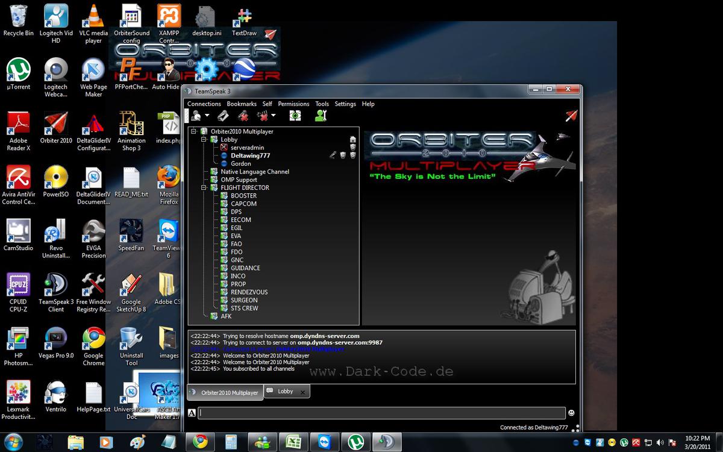This screenshot has width=723, height=452.
Task: Select the CPUID CPU-Z desktop icon
Action: click(x=18, y=293)
